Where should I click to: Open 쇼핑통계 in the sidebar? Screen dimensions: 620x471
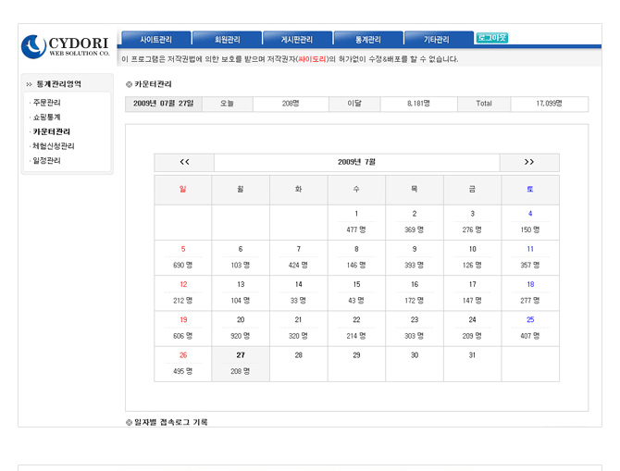coord(47,117)
